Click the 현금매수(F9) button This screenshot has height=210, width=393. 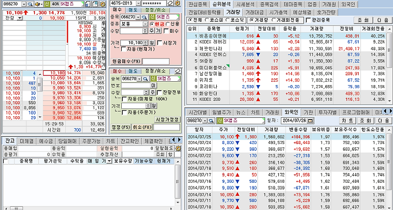(x=126, y=61)
